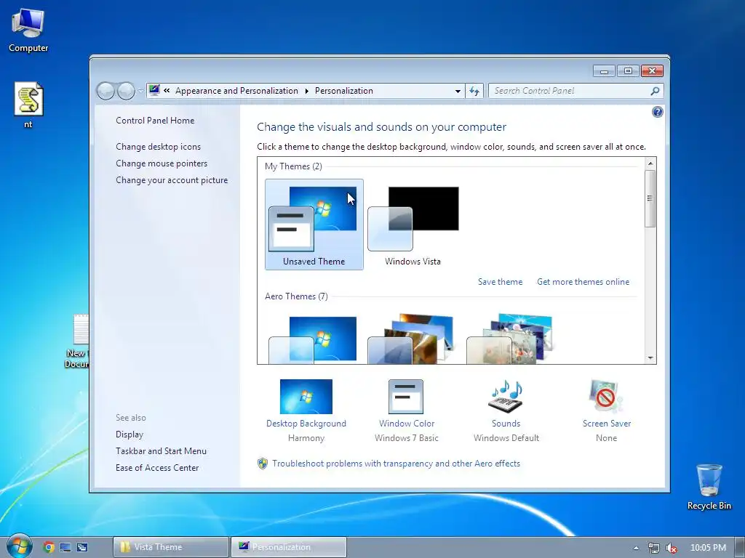745x558 pixels.
Task: Click the Control Panel icon in address bar
Action: tap(154, 89)
